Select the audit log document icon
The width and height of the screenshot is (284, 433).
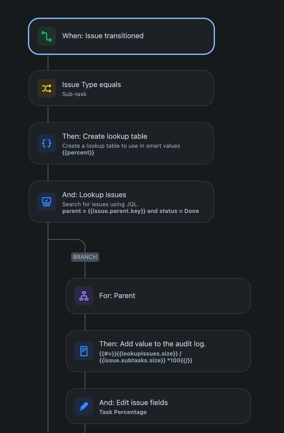[84, 351]
